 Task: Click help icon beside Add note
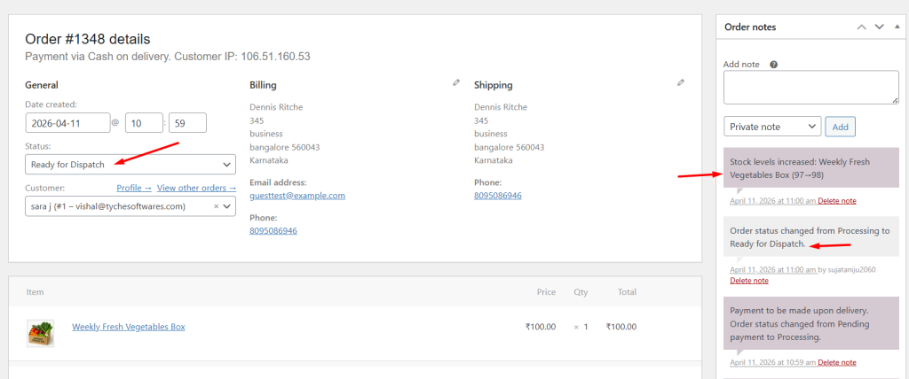(x=774, y=65)
